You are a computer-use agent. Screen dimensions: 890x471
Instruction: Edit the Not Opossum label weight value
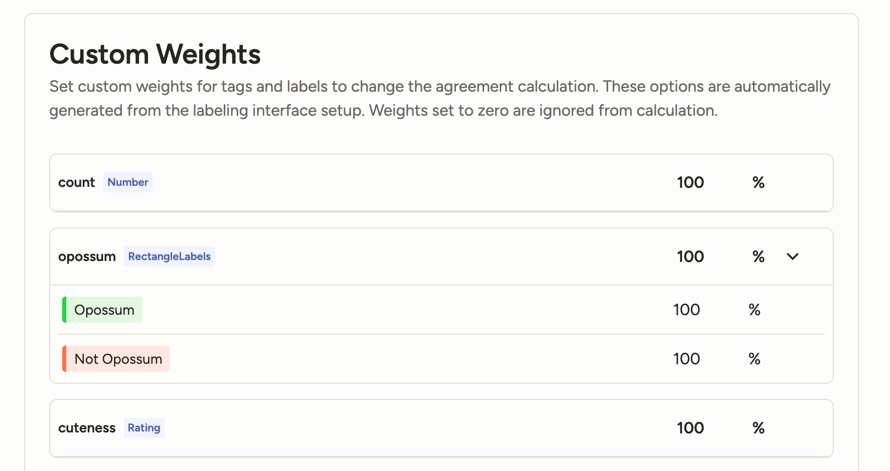pos(686,359)
